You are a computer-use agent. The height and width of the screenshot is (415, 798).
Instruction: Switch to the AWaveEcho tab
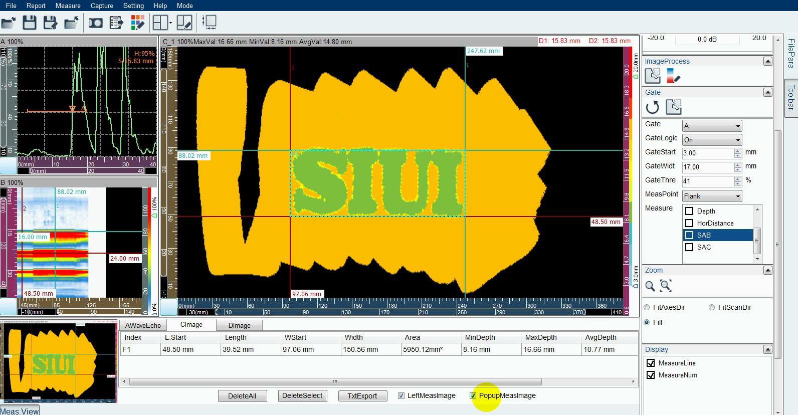tap(143, 325)
